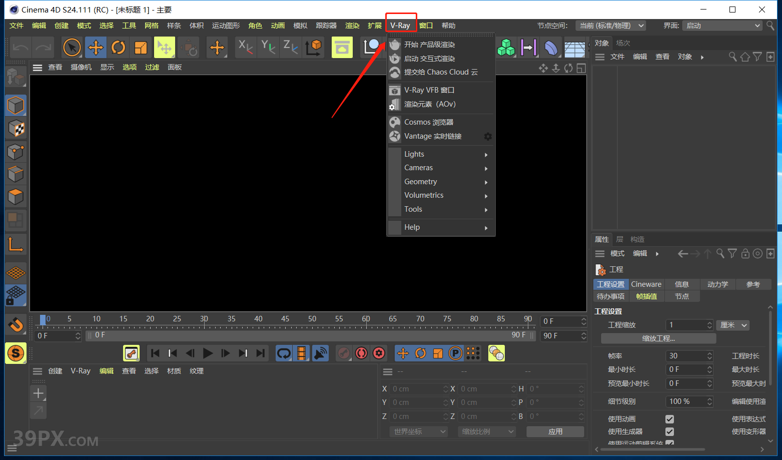Click the Undo arrow in toolbar
This screenshot has height=460, width=782.
(21, 48)
